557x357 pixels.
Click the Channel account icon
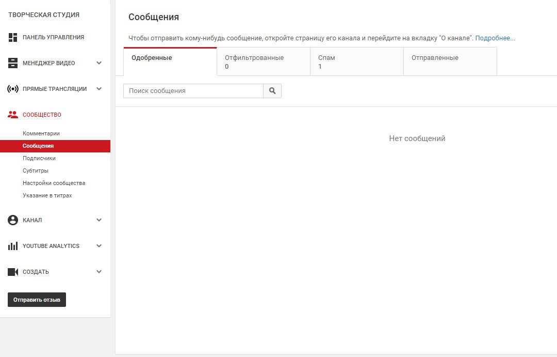(x=13, y=220)
